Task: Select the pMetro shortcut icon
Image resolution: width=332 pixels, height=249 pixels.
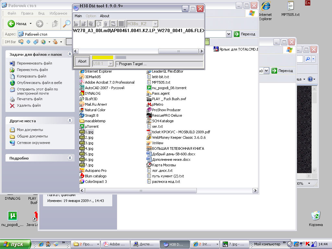Action: tap(149, 104)
